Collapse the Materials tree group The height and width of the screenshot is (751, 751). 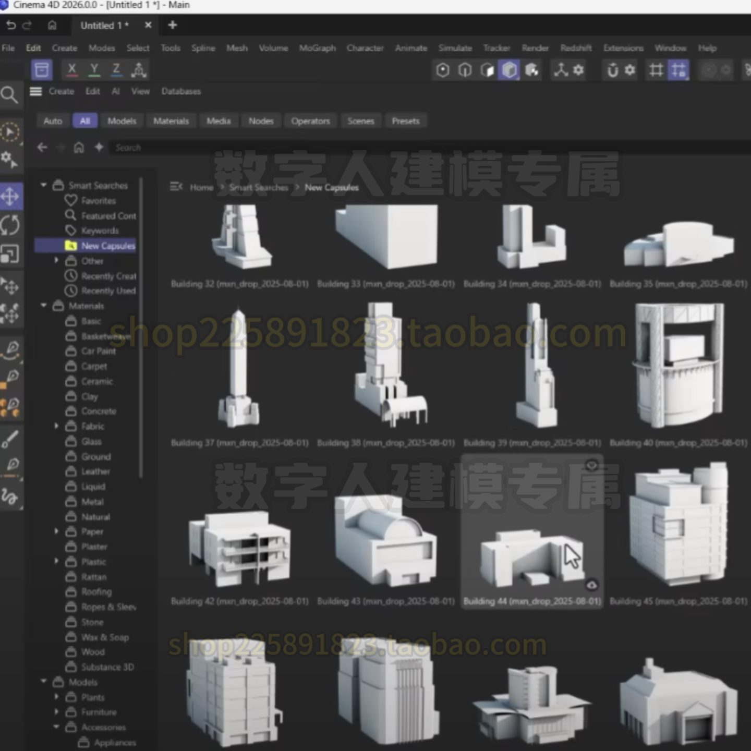pyautogui.click(x=44, y=306)
